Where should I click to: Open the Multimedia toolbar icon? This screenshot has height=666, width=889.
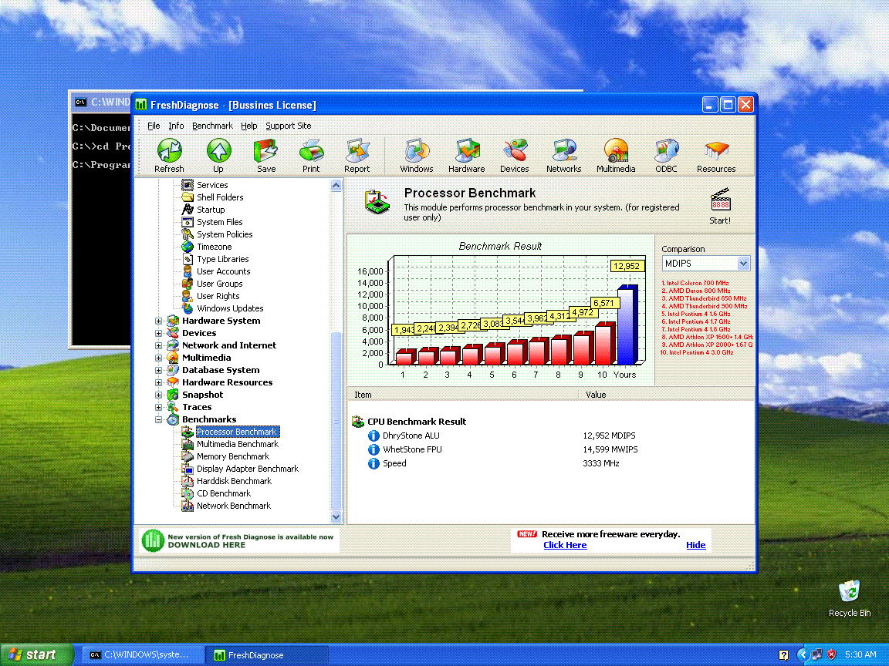616,151
